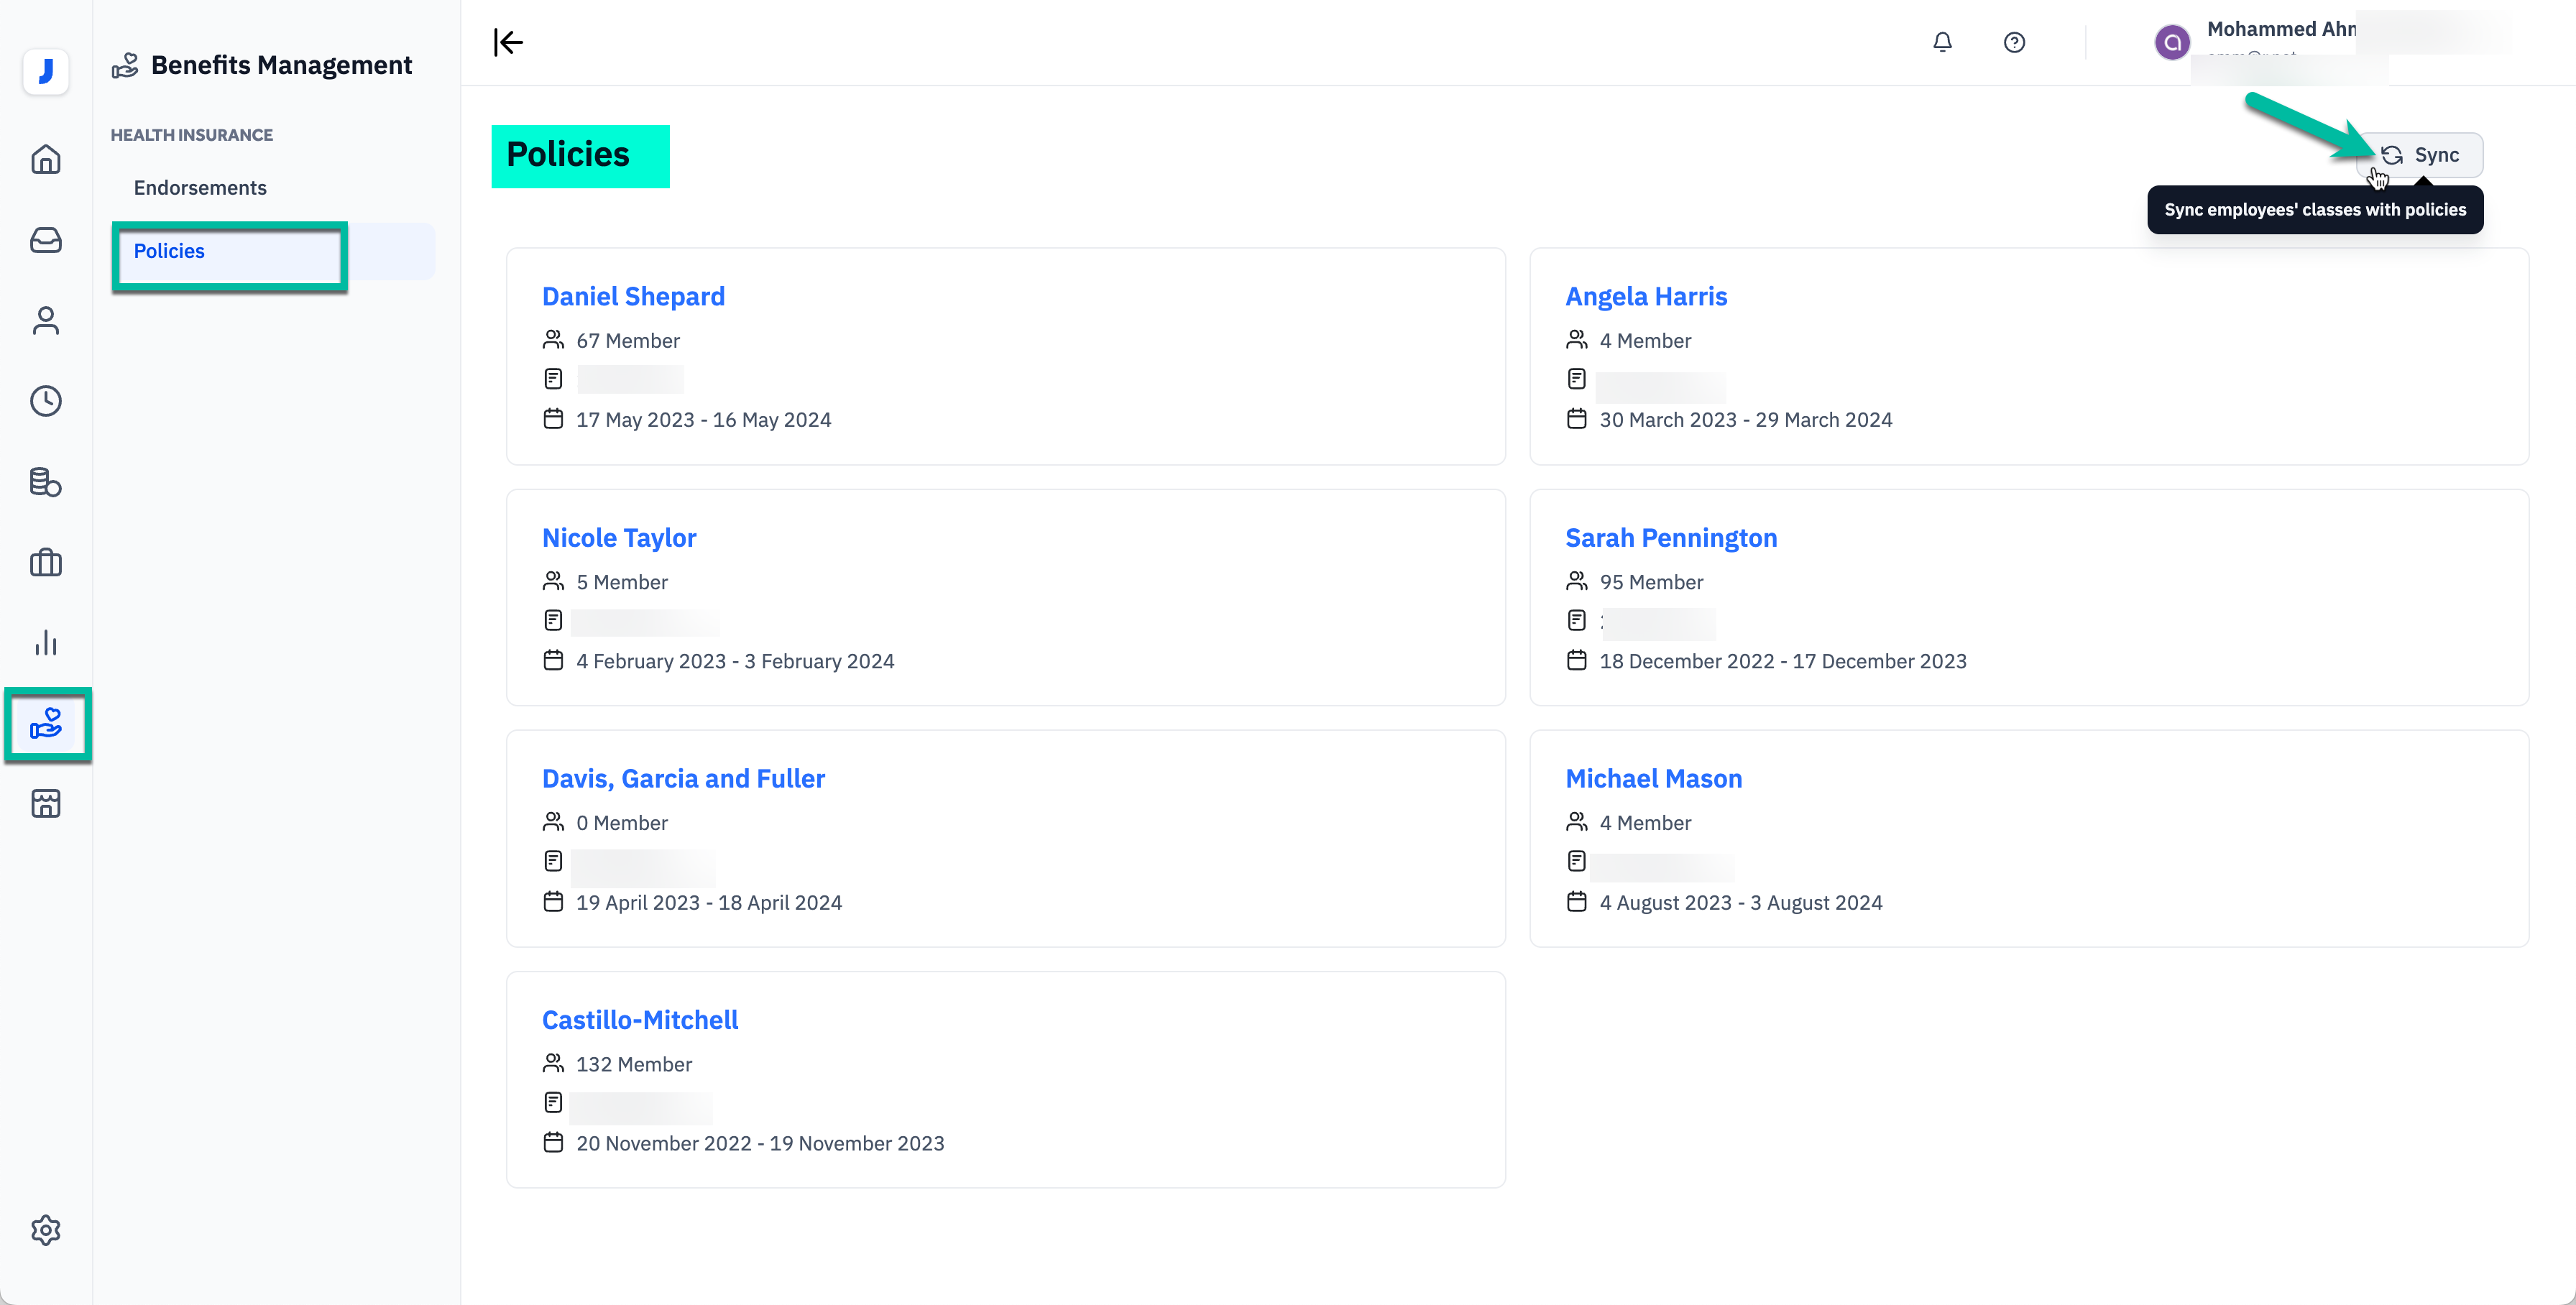
Task: Open the Inbox tray icon
Action: 46,240
